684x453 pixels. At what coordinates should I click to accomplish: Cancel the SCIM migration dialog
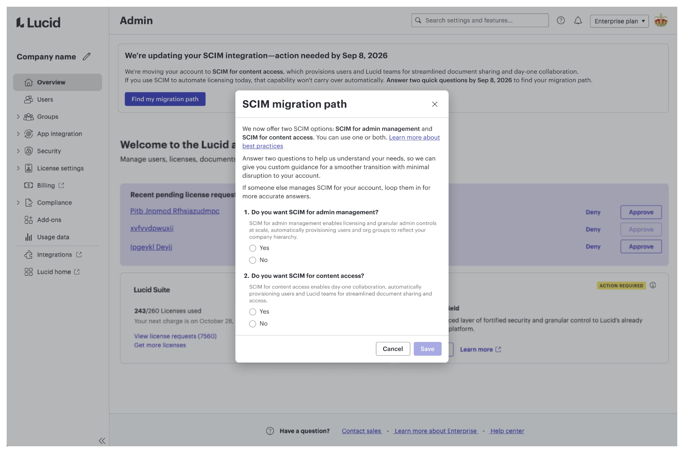click(393, 349)
